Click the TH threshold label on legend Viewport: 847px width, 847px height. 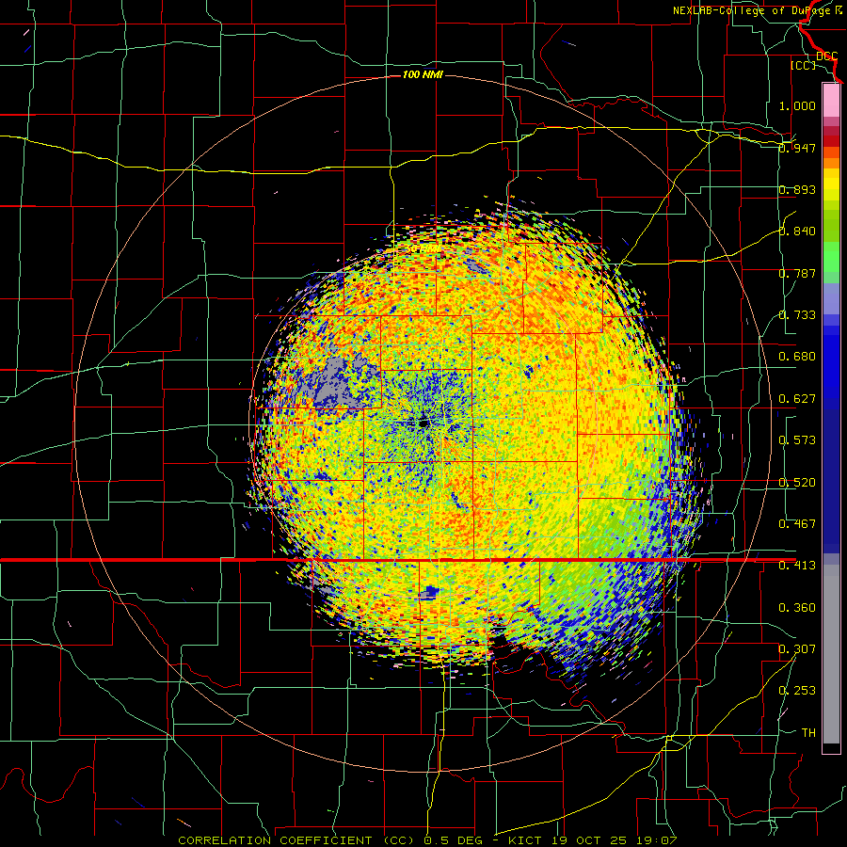click(x=808, y=733)
